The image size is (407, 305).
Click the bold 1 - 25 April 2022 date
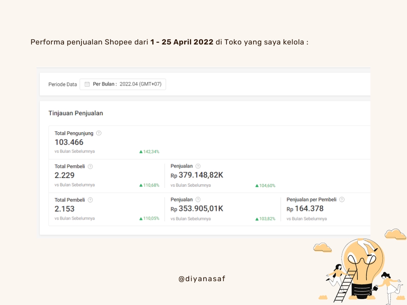(182, 42)
